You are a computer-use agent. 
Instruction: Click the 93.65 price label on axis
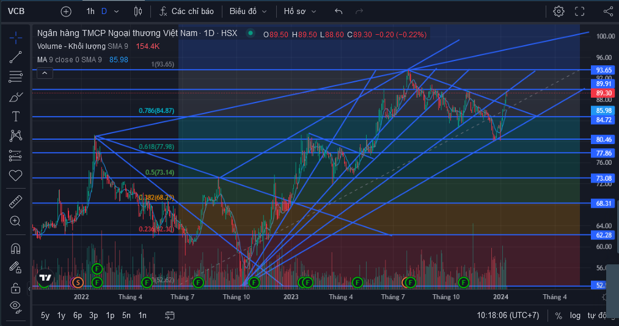click(603, 70)
